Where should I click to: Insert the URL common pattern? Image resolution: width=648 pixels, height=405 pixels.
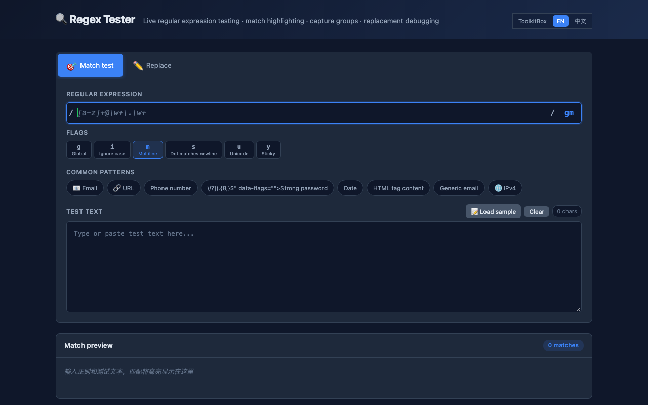124,188
